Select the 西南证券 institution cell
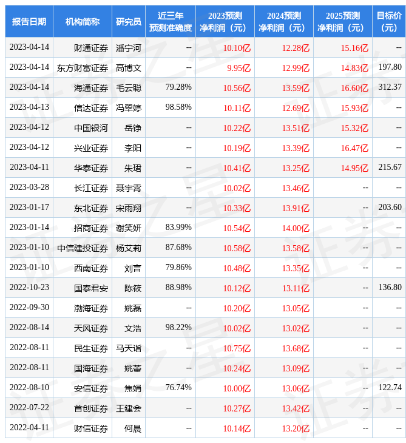The width and height of the screenshot is (406, 443). pyautogui.click(x=82, y=268)
